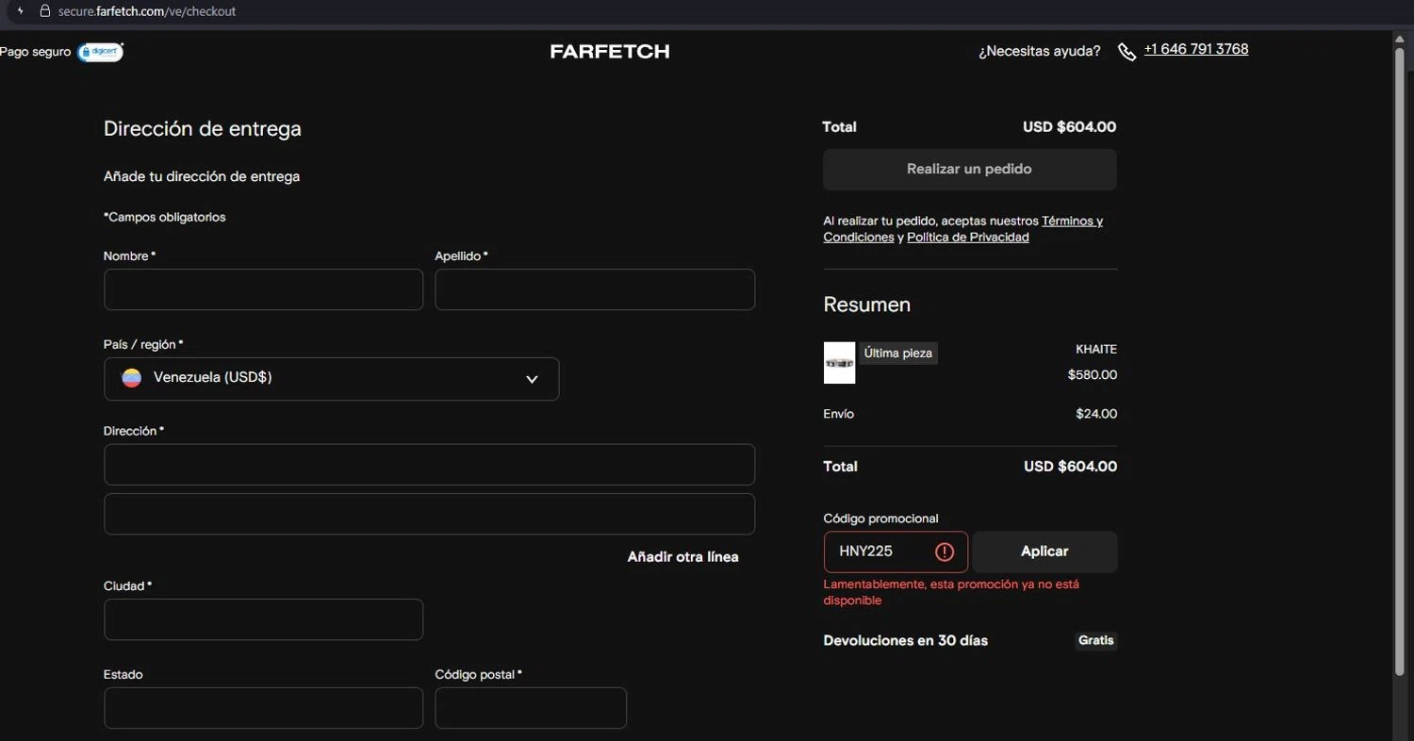This screenshot has width=1414, height=741.
Task: Click the Última pieza tag
Action: 898,354
